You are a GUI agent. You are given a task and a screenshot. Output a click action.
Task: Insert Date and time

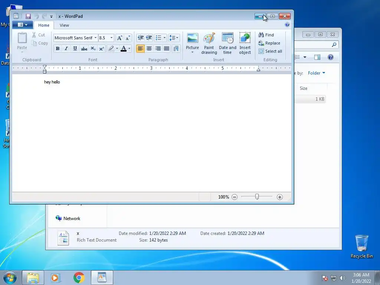coord(227,43)
